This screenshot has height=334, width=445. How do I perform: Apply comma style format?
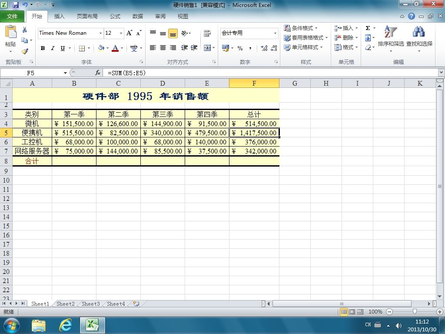250,48
